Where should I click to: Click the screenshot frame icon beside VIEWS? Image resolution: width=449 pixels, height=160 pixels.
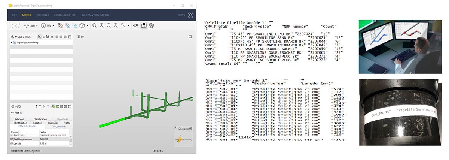pos(190,15)
